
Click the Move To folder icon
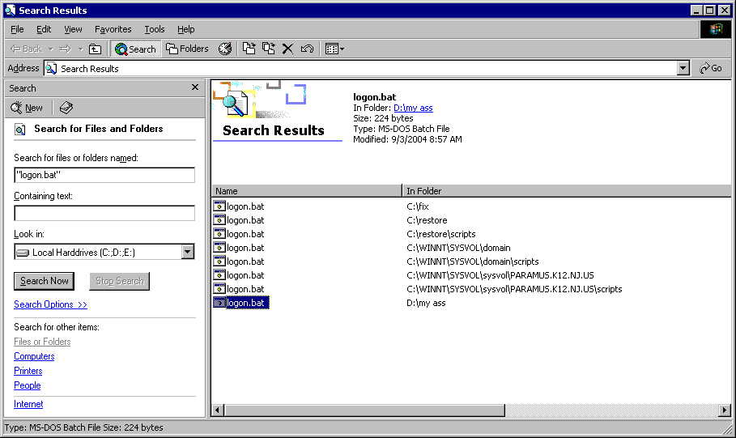coord(249,49)
